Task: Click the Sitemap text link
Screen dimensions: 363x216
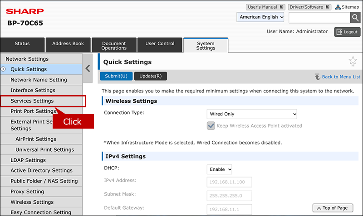Action: tap(350, 7)
